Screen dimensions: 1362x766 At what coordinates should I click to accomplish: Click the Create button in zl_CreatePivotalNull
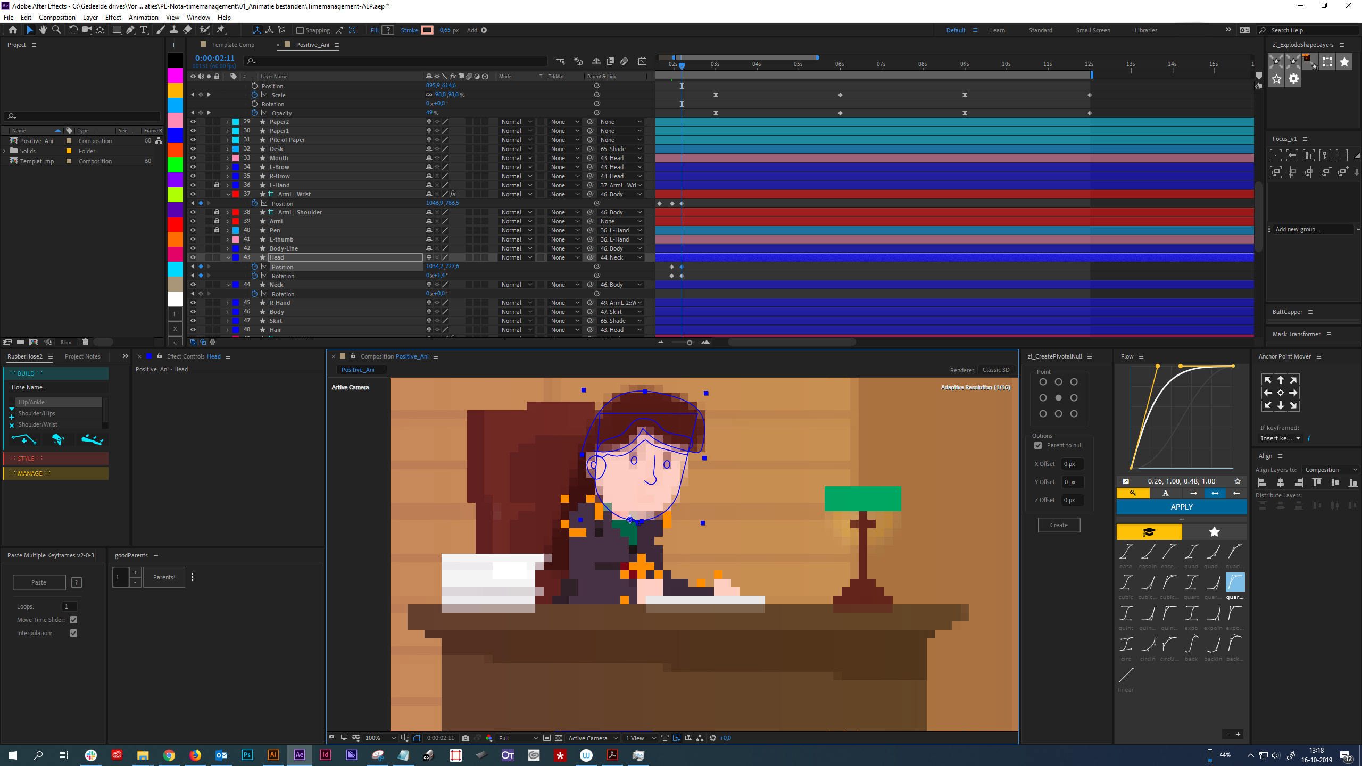click(1059, 524)
